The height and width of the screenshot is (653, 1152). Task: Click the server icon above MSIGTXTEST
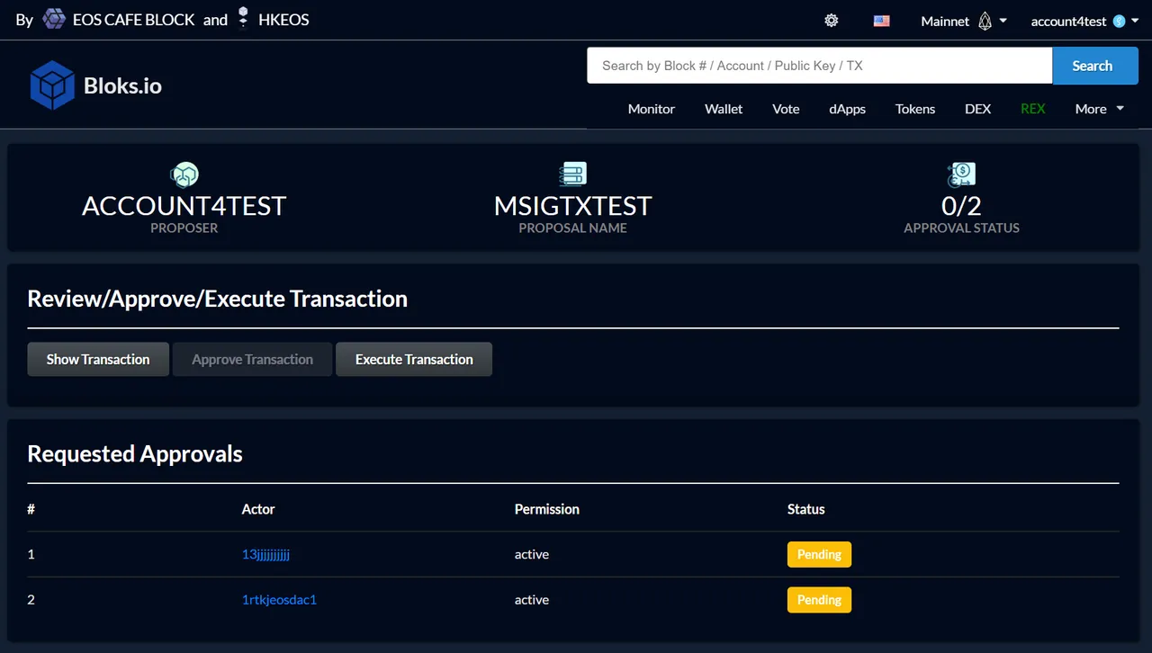[572, 174]
